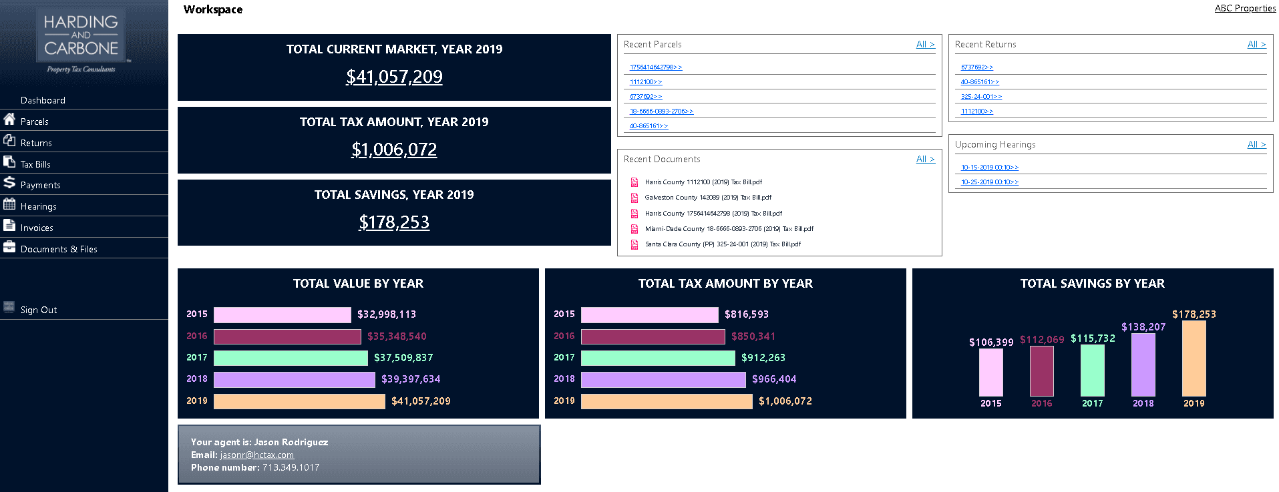Click the ABC Properties account link
This screenshot has width=1279, height=492.
tap(1245, 9)
